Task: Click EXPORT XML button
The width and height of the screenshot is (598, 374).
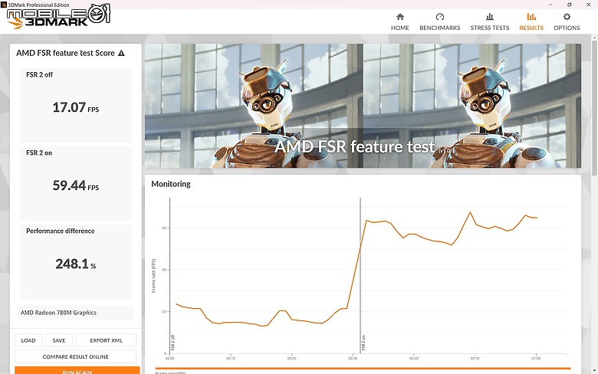Action: 106,340
